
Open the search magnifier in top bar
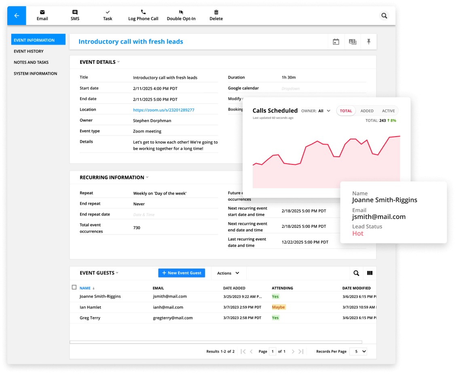[x=384, y=16]
